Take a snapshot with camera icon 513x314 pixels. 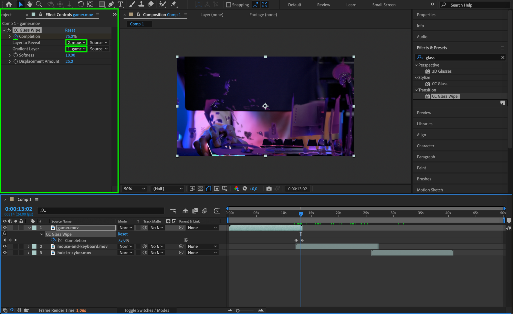269,189
